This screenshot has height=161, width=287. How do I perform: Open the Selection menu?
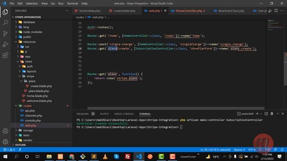[x=32, y=4]
